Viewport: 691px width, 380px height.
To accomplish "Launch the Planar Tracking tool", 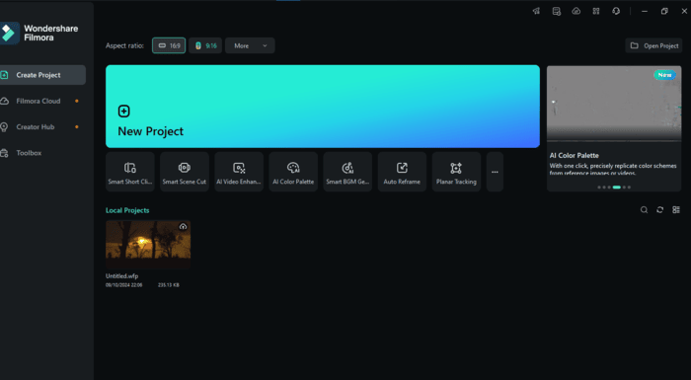I will [456, 172].
